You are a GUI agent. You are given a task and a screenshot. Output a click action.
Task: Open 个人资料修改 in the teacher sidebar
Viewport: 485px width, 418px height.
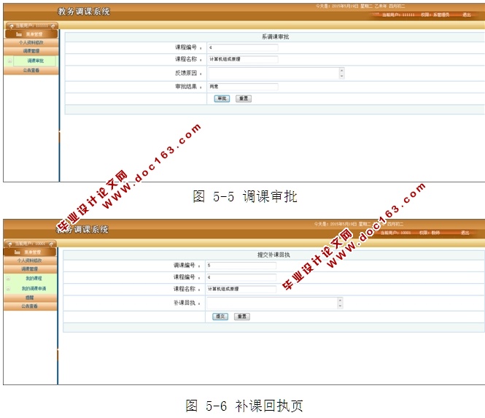pos(30,260)
